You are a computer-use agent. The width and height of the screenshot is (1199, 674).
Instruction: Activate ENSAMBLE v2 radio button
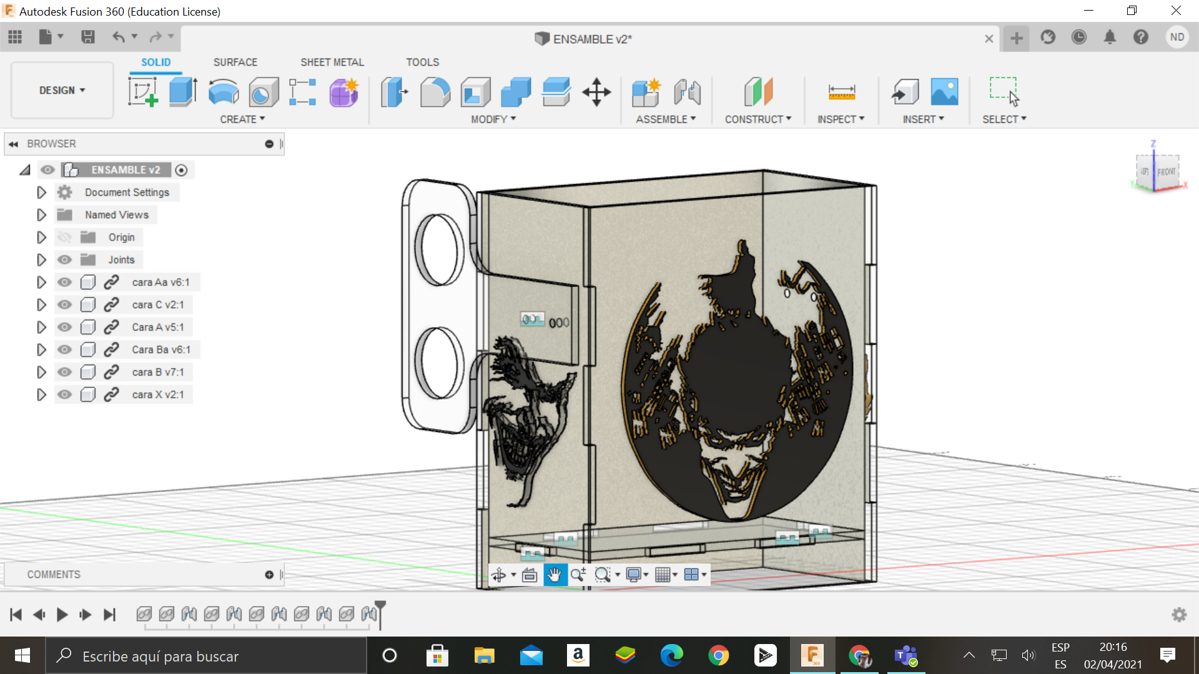click(181, 170)
